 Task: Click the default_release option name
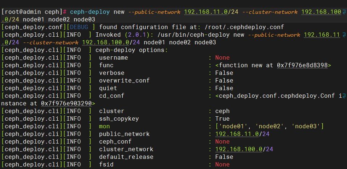tap(126, 157)
